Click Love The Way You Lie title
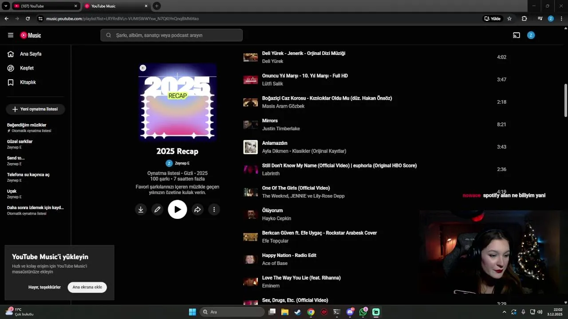The height and width of the screenshot is (319, 568). click(x=301, y=278)
